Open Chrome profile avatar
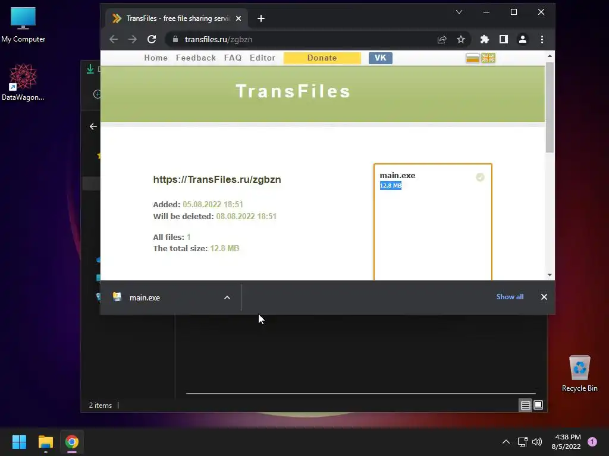This screenshot has width=609, height=456. point(523,39)
